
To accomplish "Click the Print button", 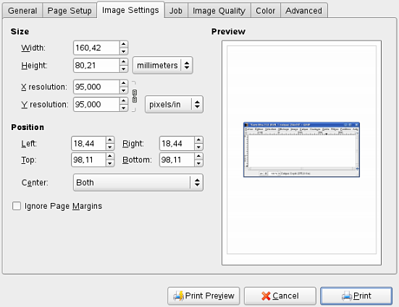I will (356, 296).
